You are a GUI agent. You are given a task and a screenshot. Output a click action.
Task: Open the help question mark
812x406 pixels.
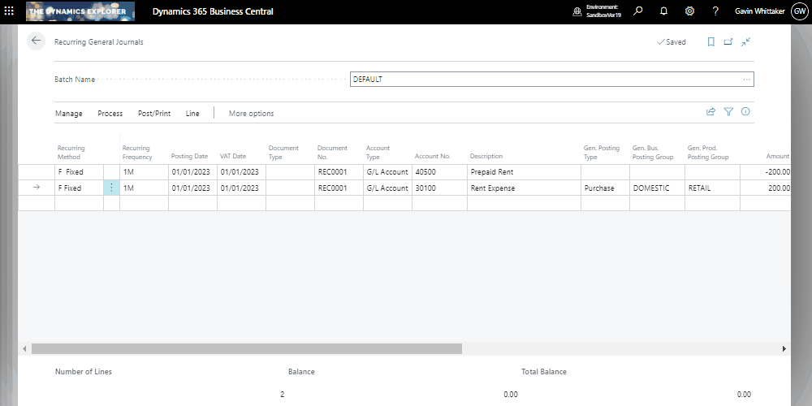point(715,11)
